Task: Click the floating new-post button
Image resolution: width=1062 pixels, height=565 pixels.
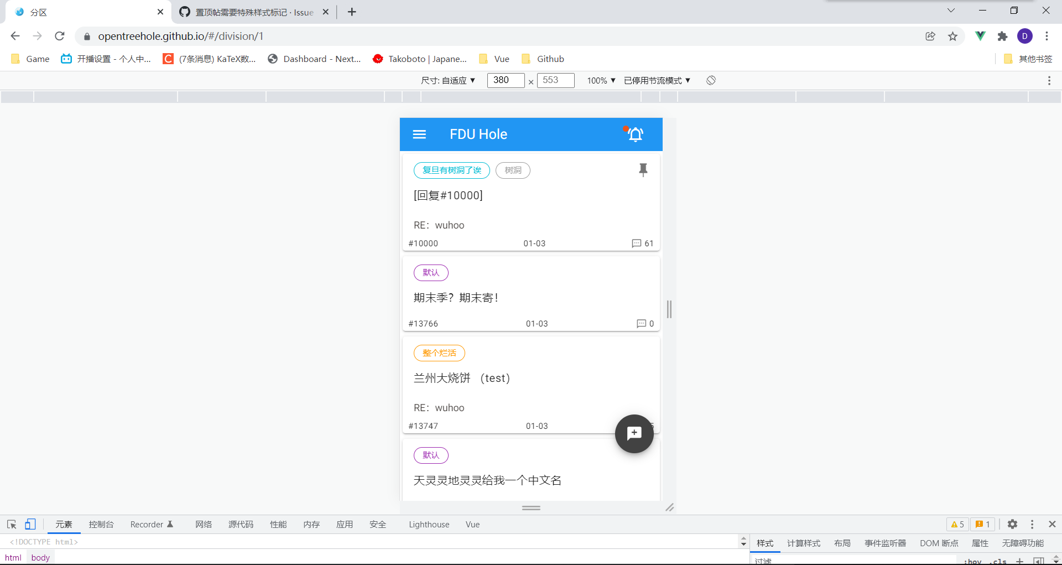Action: tap(634, 434)
